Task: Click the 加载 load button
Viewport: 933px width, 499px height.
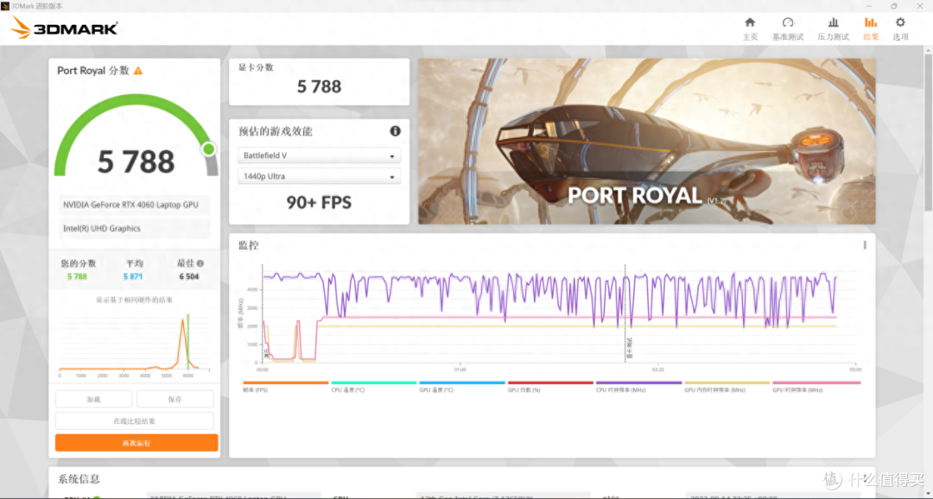Action: (x=93, y=399)
